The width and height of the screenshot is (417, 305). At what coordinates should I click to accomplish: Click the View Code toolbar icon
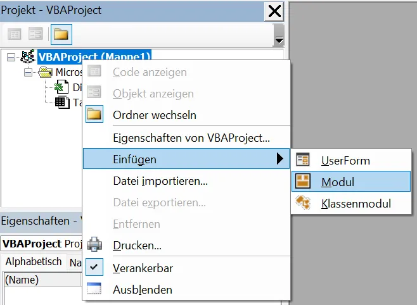[15, 34]
